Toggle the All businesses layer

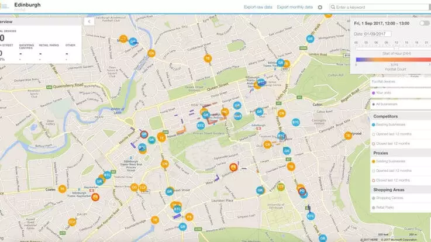coord(401,105)
